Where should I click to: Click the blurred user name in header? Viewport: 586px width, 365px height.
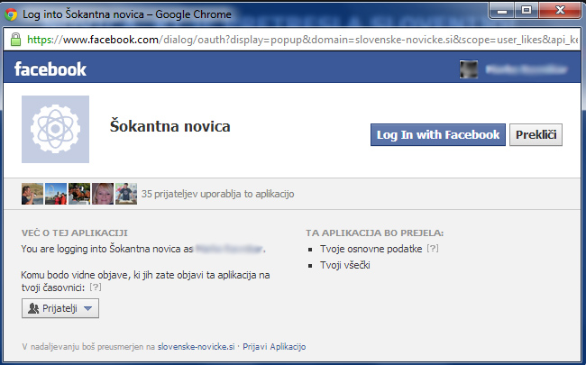[x=526, y=69]
